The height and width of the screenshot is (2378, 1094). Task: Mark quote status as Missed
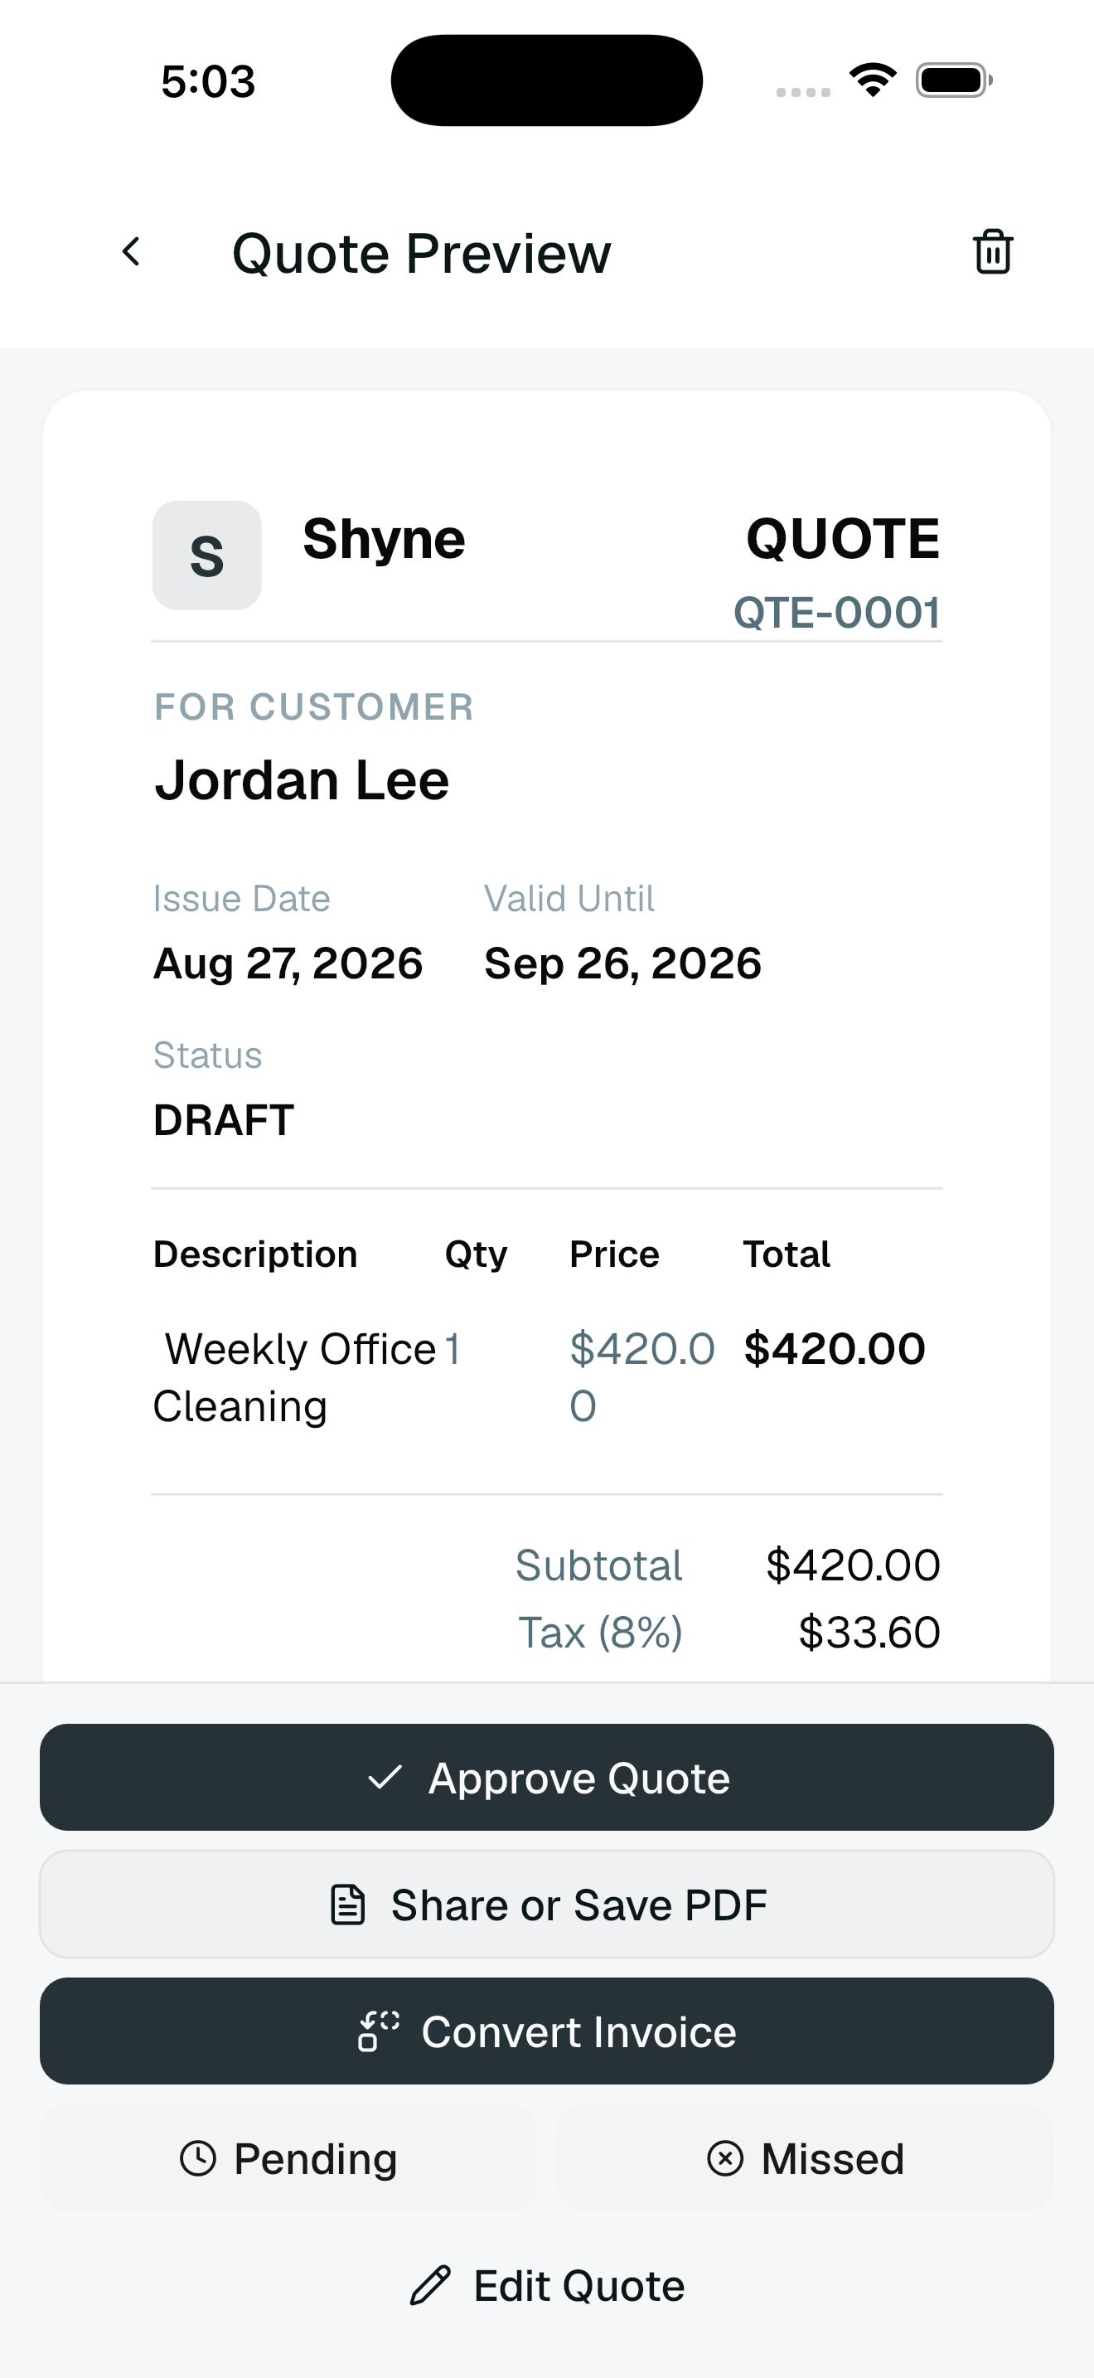pos(806,2158)
